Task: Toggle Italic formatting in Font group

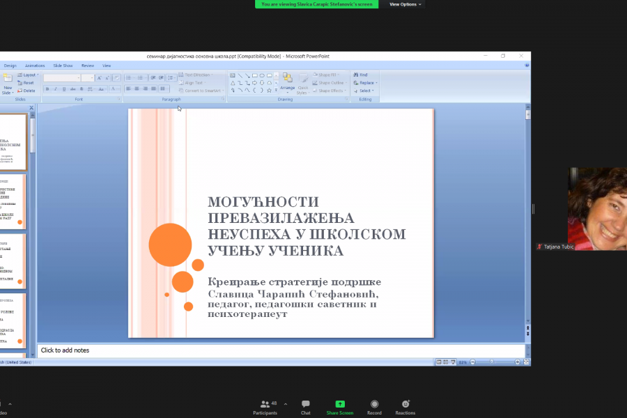Action: click(56, 89)
